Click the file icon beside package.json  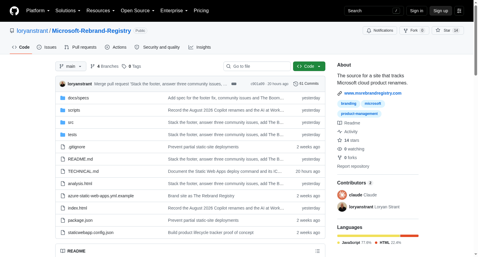63,220
